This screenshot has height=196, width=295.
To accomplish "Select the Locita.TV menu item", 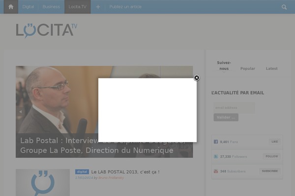I will click(x=78, y=7).
